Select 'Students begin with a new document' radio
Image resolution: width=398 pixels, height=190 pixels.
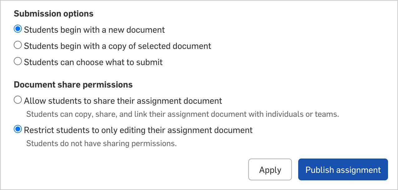[x=18, y=29]
